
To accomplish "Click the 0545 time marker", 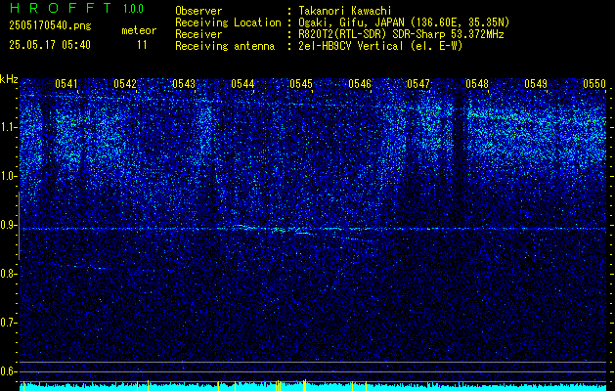I will pos(301,84).
